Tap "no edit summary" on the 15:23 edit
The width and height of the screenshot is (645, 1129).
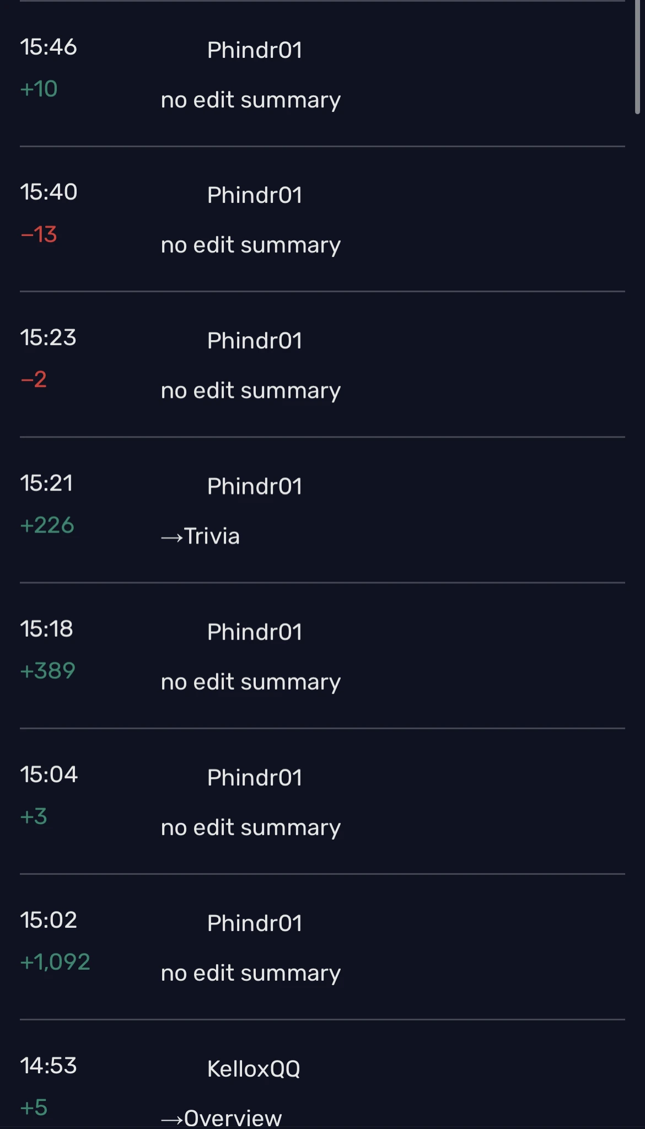point(251,391)
